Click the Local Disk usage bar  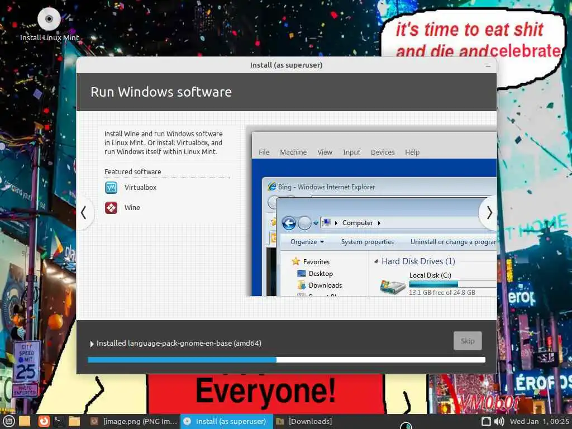[452, 284]
